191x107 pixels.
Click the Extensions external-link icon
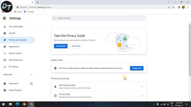coord(31,84)
